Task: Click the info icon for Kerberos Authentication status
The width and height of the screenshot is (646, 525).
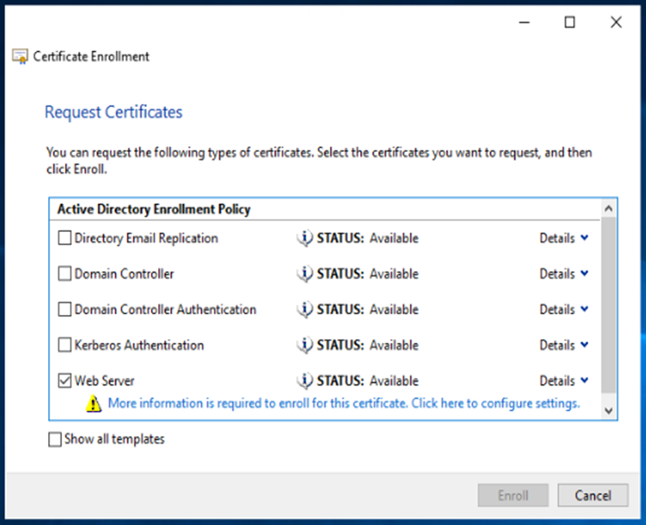Action: [304, 345]
